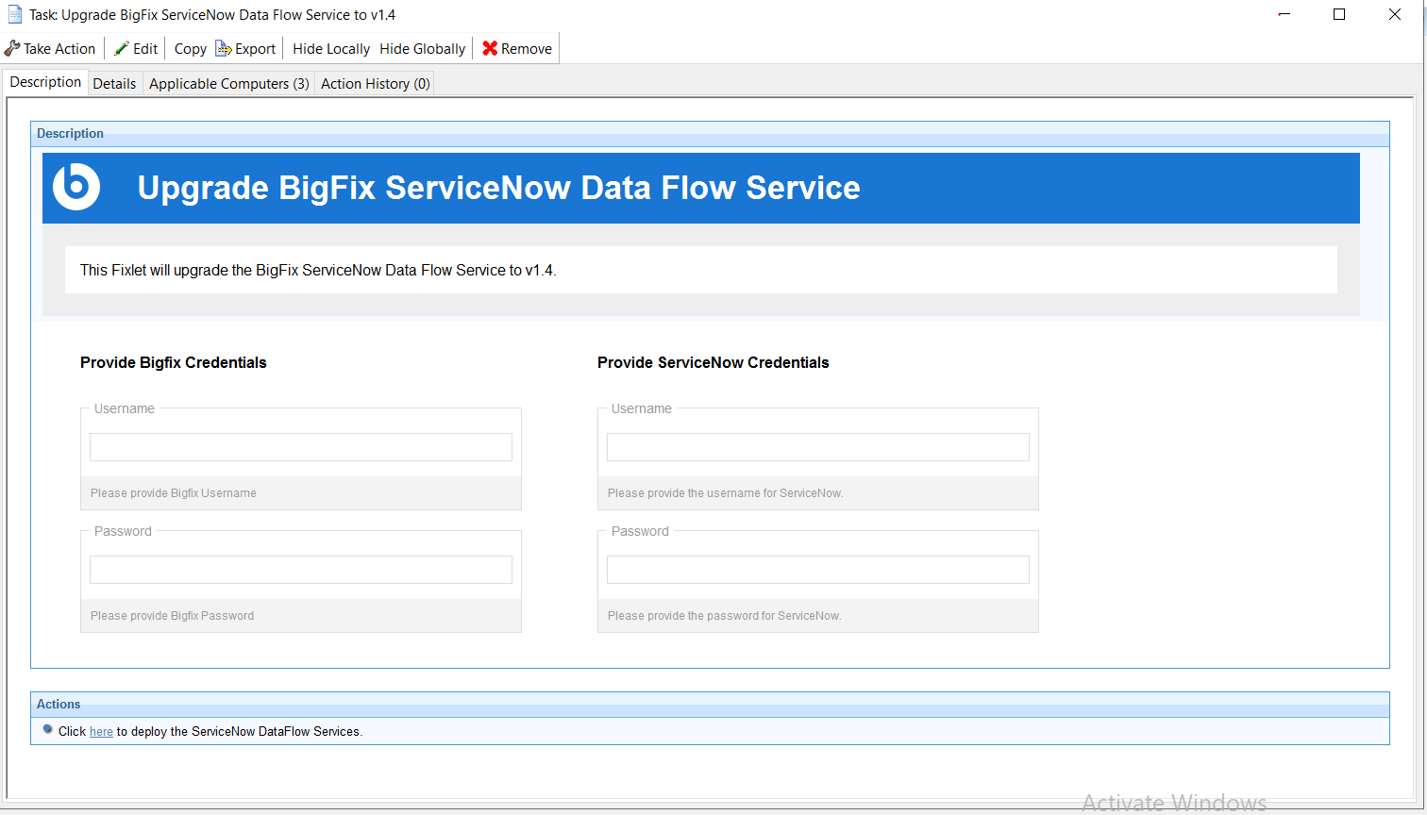View the Action History (0) tab
The height and width of the screenshot is (815, 1427).
click(x=376, y=84)
